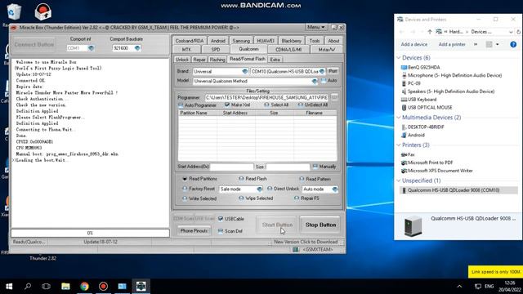Toggle the Auto model checkbox
This screenshot has width=523, height=294.
(324, 81)
